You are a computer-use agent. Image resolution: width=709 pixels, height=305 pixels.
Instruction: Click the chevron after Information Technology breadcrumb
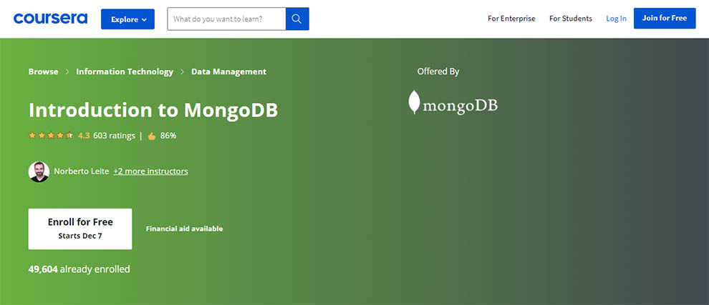tap(182, 71)
